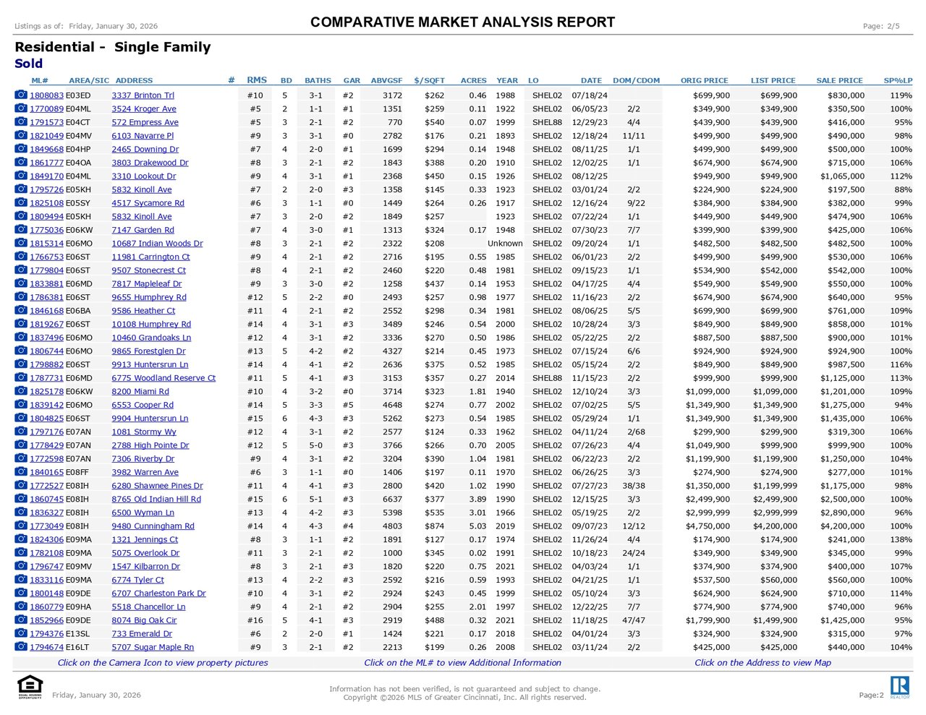Viewport: 926px width, 715px height.
Task: Open listing ML# 1770089
Action: point(46,109)
